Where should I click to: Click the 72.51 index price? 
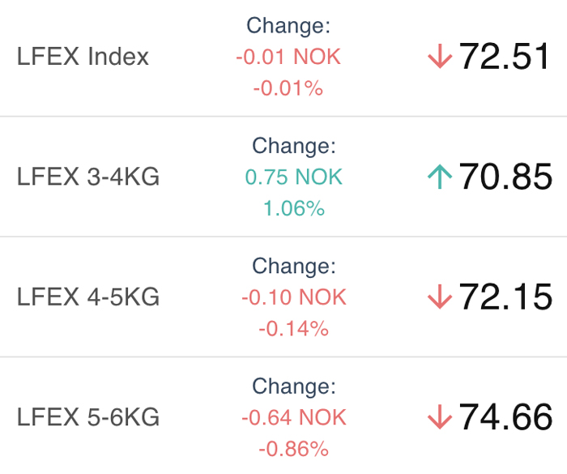[505, 57]
